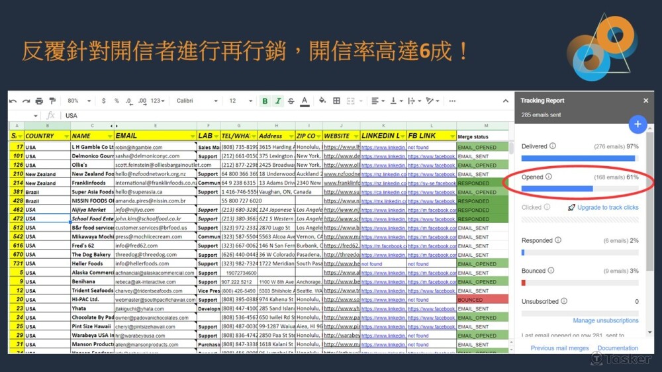
Task: Collapse the toolbar with the up chevron
Action: pos(505,101)
